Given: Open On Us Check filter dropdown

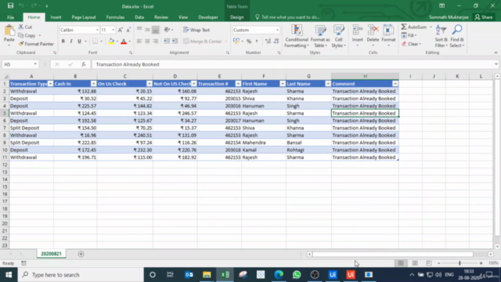Looking at the screenshot, I should point(150,84).
